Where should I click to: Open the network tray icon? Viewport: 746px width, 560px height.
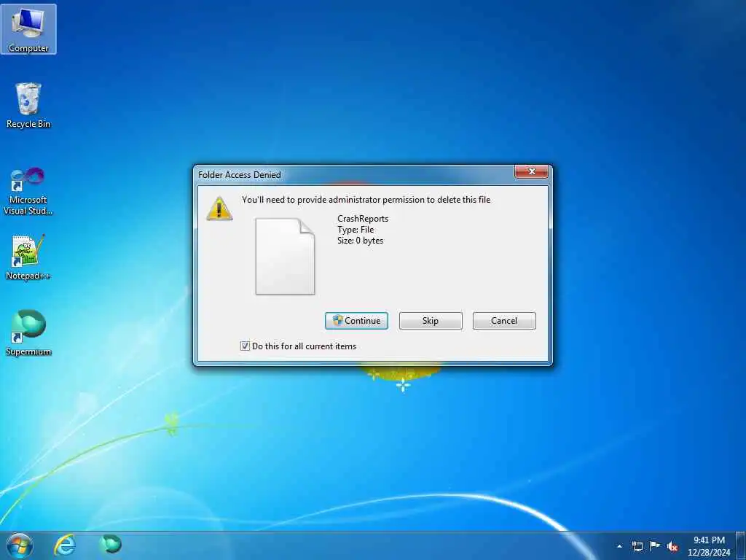637,546
